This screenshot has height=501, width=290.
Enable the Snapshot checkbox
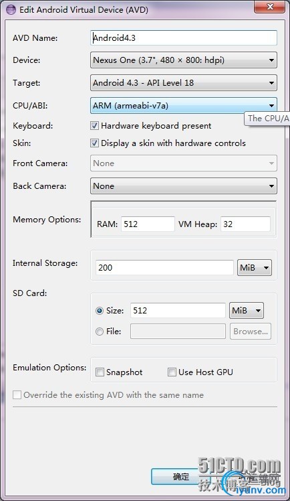[x=100, y=372]
